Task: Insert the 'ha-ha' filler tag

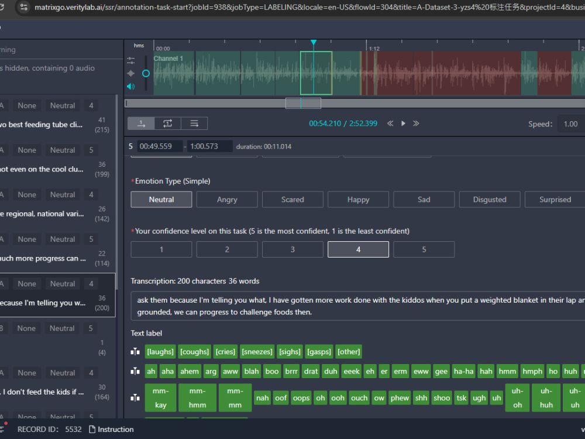Action: (x=464, y=372)
